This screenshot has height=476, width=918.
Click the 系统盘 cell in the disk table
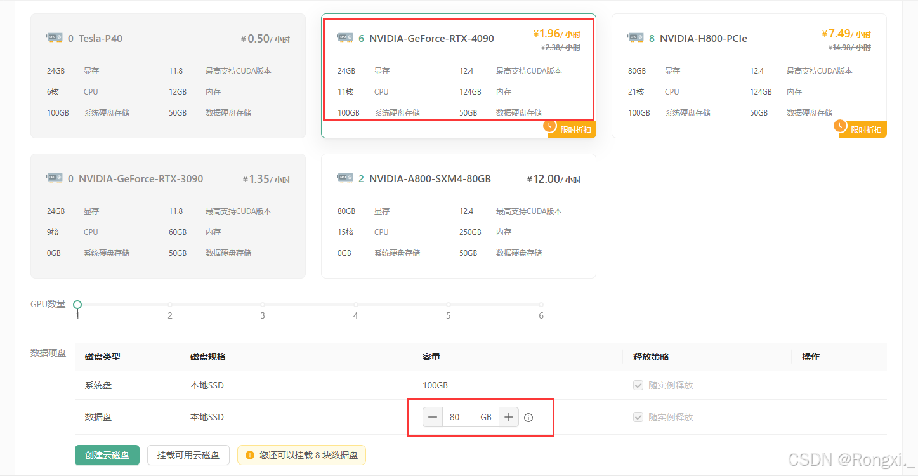98,385
